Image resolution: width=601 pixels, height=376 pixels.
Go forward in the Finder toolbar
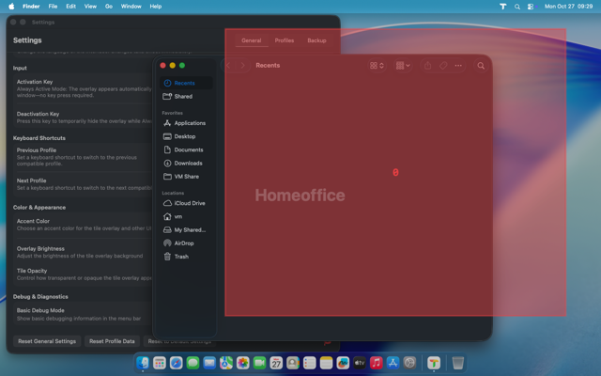[242, 66]
